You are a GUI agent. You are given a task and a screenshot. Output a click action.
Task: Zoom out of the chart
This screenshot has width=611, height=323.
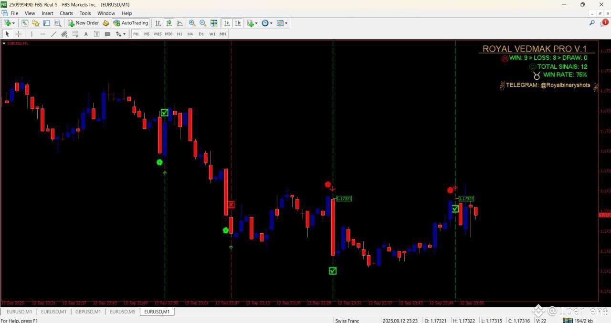tap(203, 23)
